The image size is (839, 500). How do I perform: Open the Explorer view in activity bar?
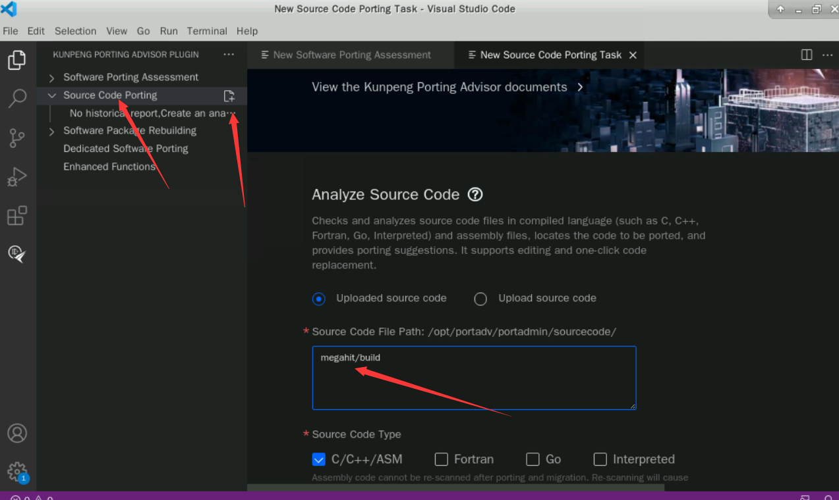point(17,61)
